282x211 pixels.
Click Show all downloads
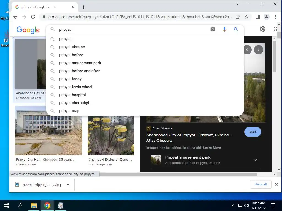tap(261, 184)
